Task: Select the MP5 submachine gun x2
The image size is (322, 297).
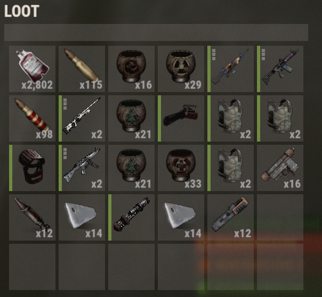Action: [x=82, y=168]
